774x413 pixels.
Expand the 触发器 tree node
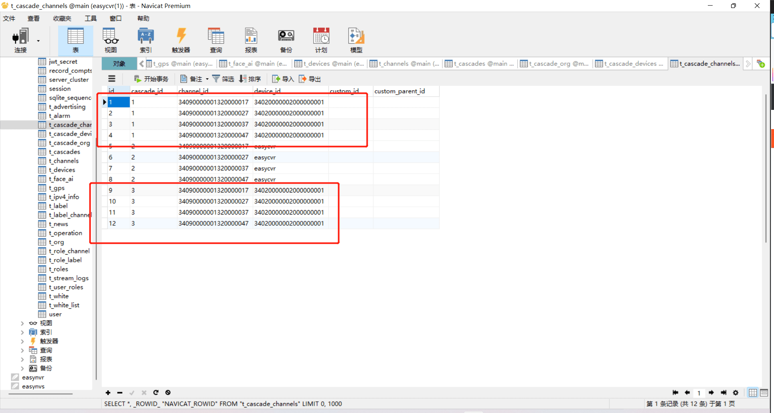(x=22, y=341)
